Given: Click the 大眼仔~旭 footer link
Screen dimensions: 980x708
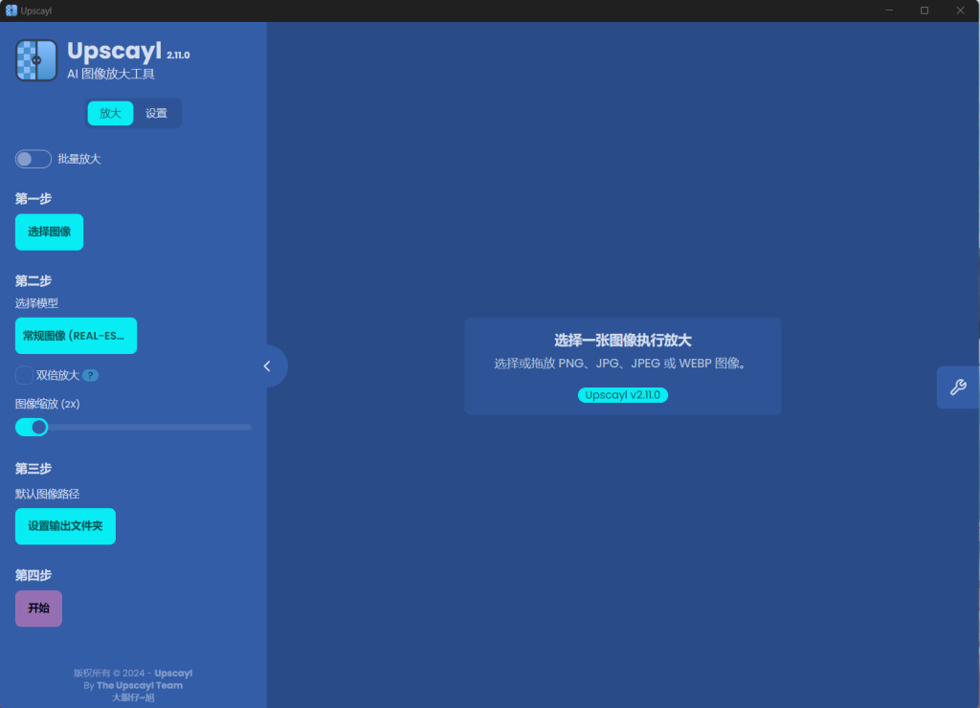Looking at the screenshot, I should coord(132,698).
